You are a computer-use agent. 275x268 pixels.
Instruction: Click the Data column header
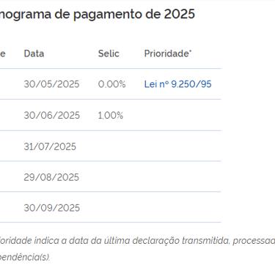click(x=34, y=53)
